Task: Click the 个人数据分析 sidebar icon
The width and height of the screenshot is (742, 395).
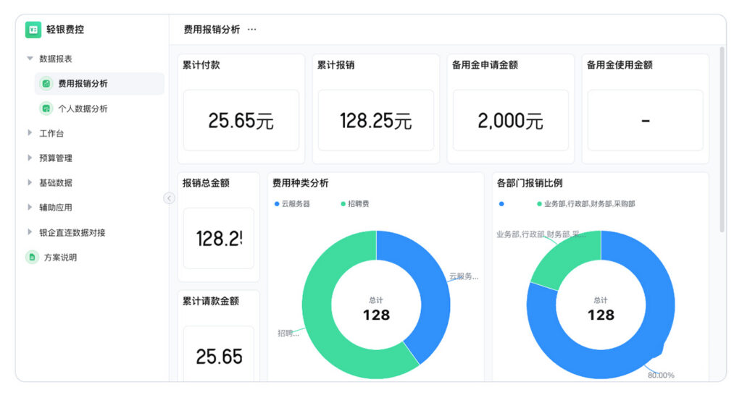Action: point(46,109)
